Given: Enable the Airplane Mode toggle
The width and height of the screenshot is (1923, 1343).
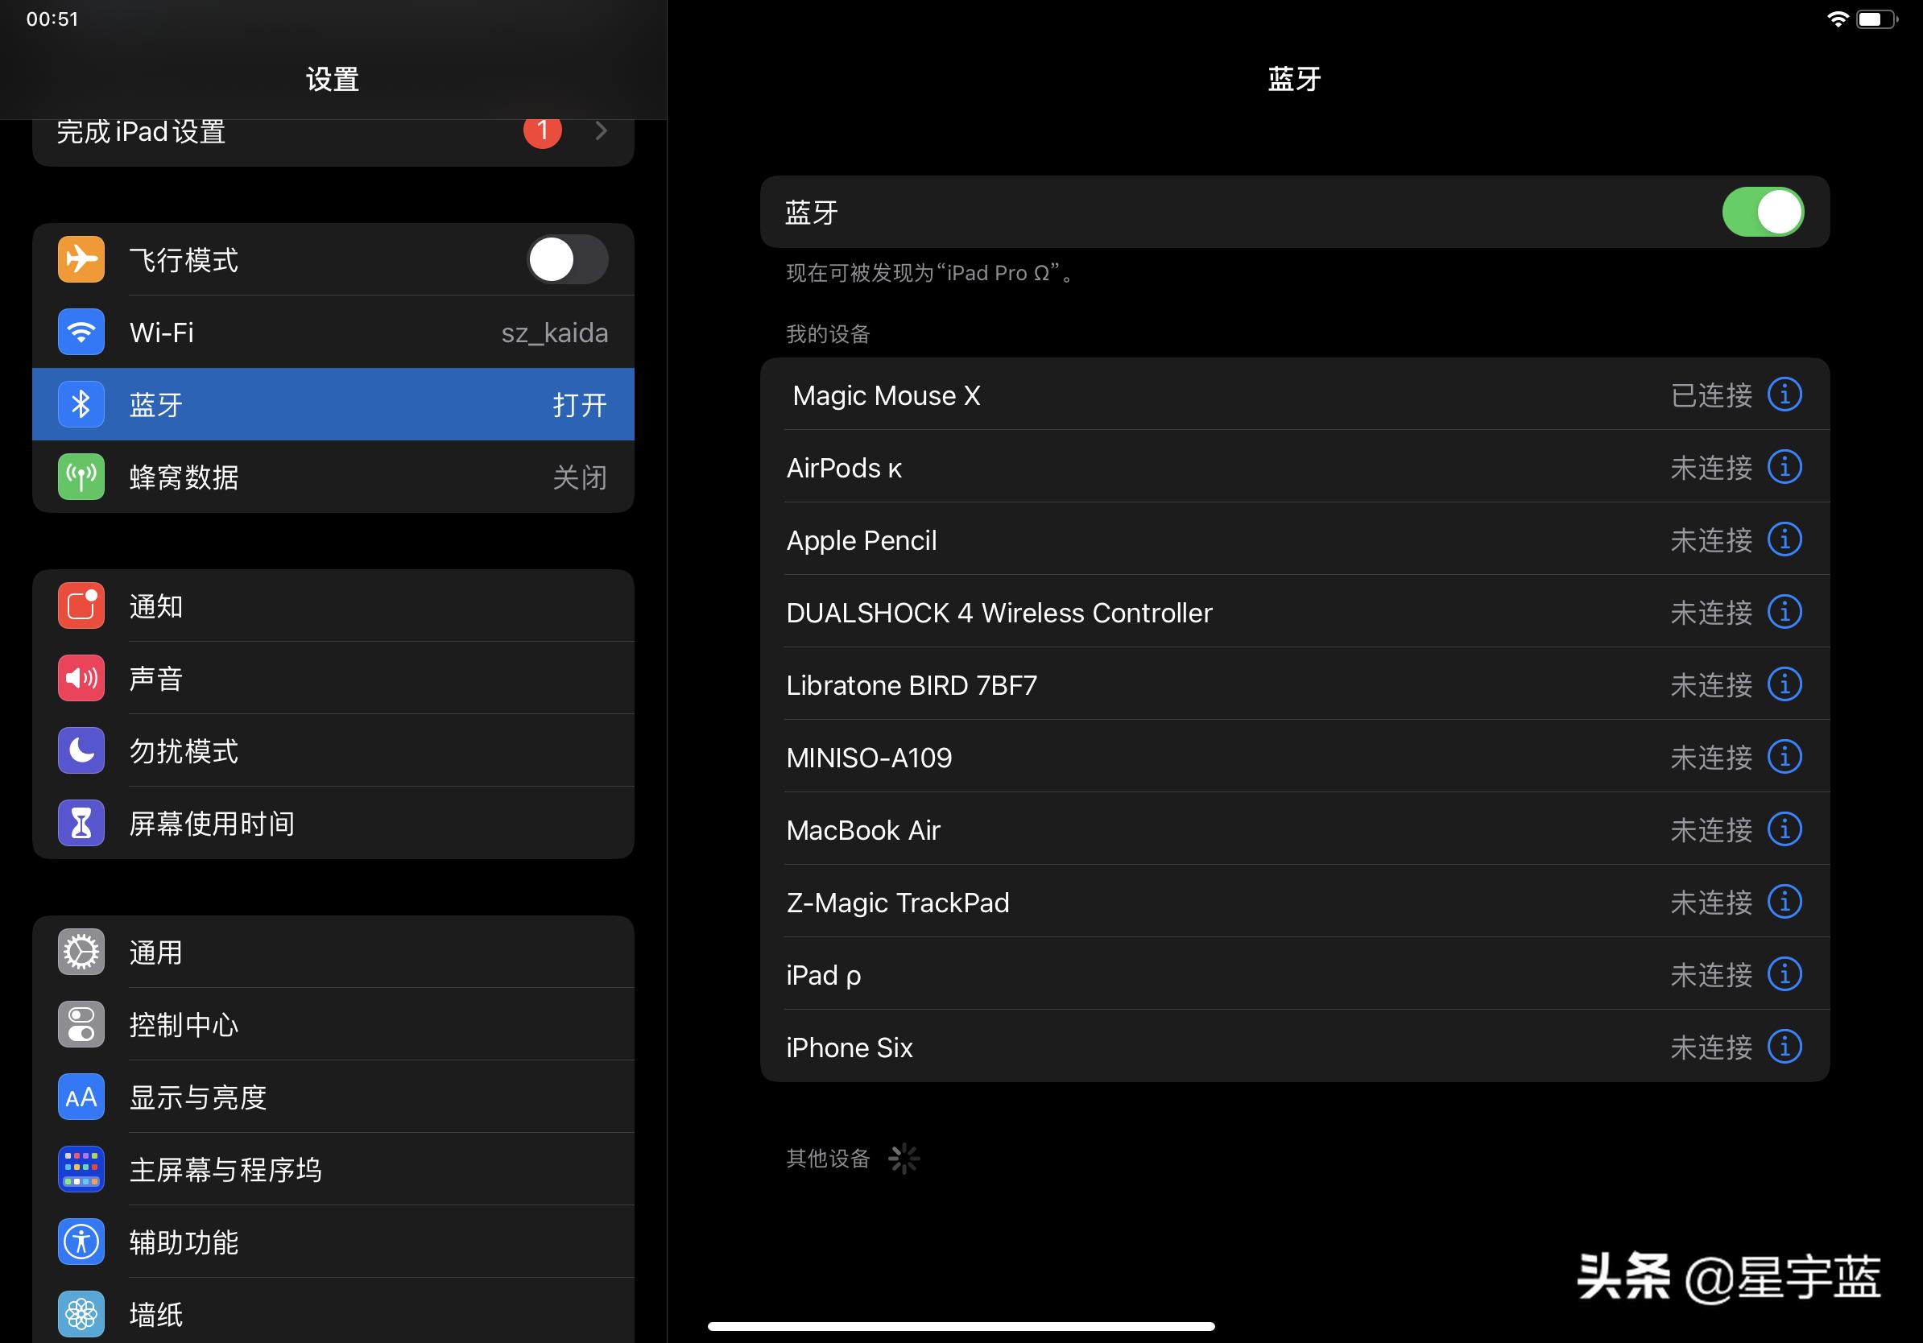Looking at the screenshot, I should 567,259.
